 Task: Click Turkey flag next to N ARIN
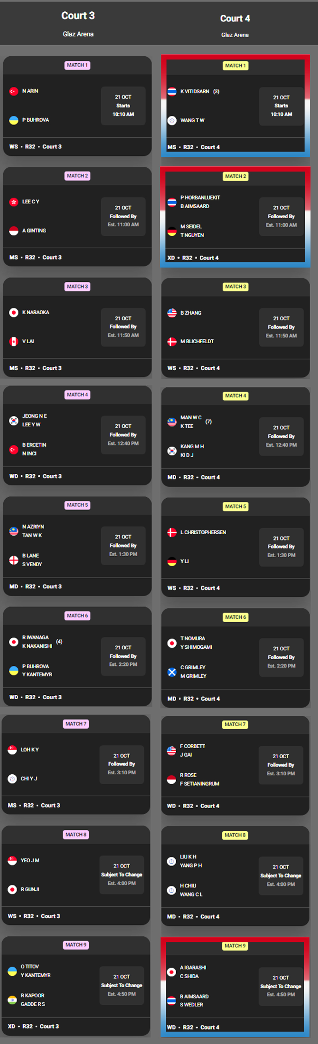point(14,91)
